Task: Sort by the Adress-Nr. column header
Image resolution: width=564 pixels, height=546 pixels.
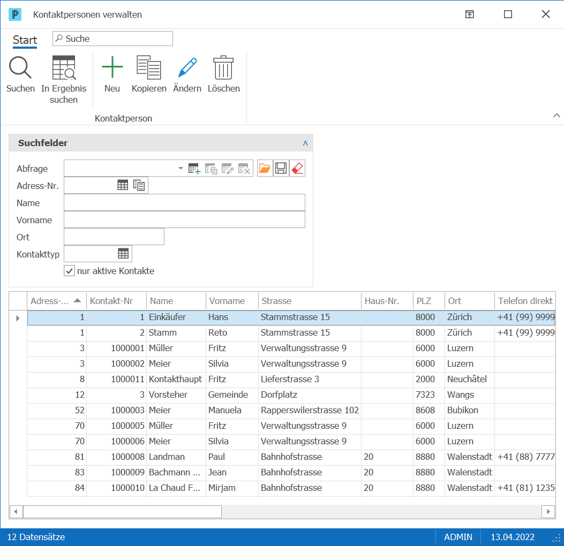Action: (56, 301)
